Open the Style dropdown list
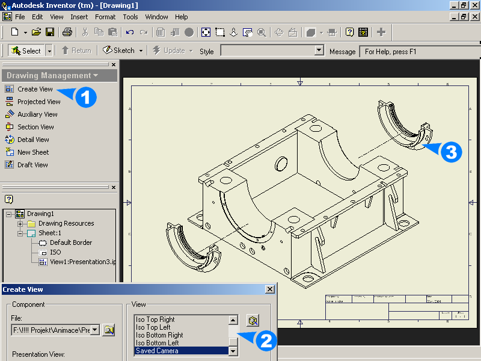Screen dimensions: 481x361 pos(319,51)
